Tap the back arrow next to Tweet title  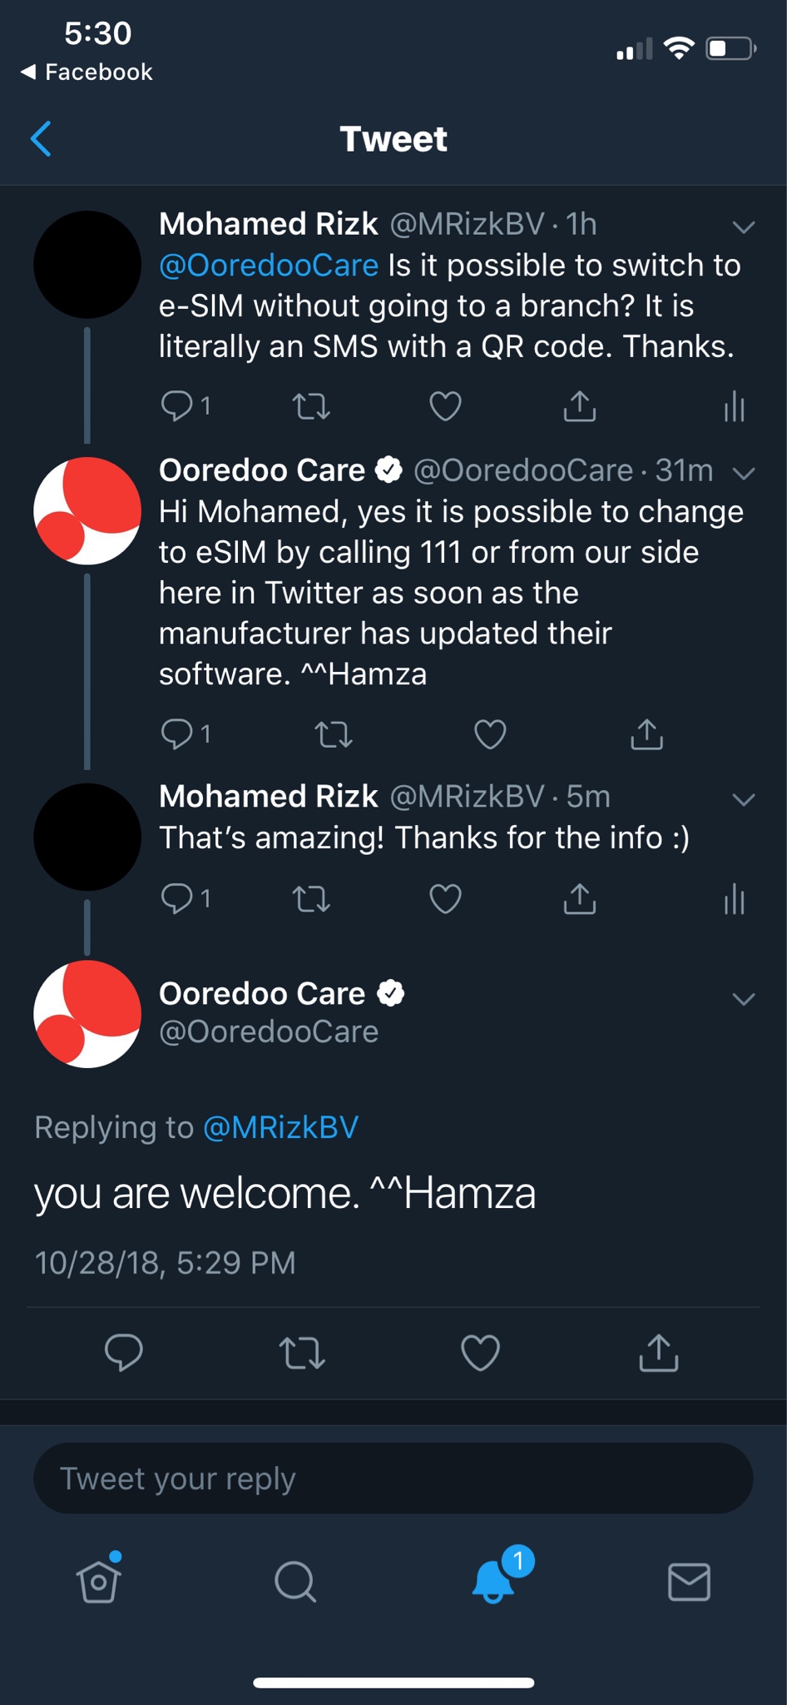point(41,139)
